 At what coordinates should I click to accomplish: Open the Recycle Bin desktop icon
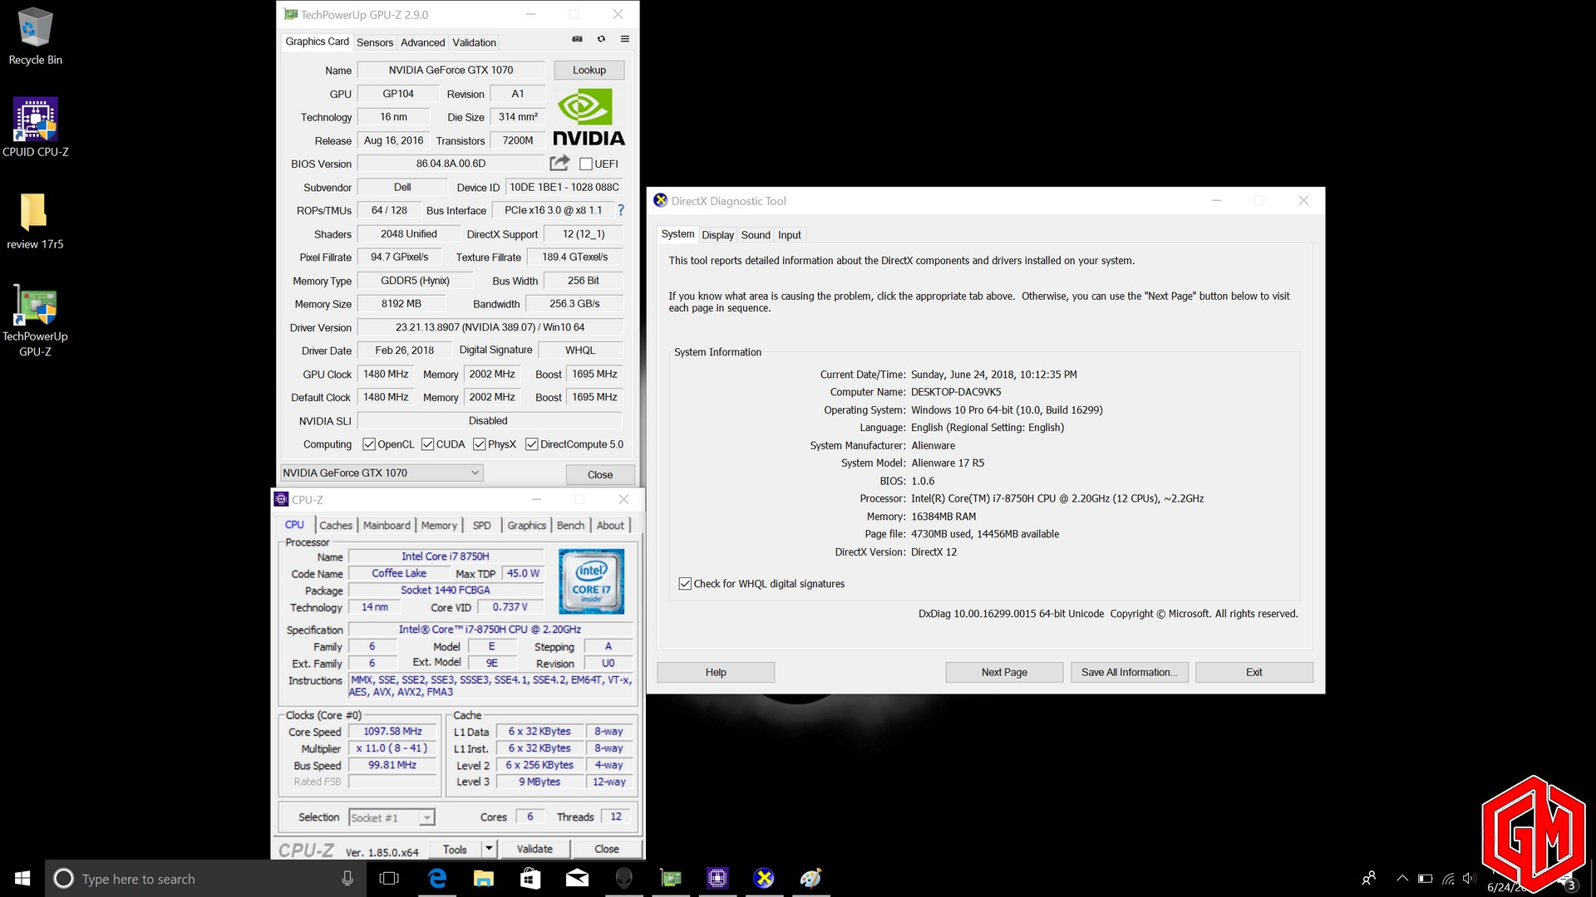35,37
